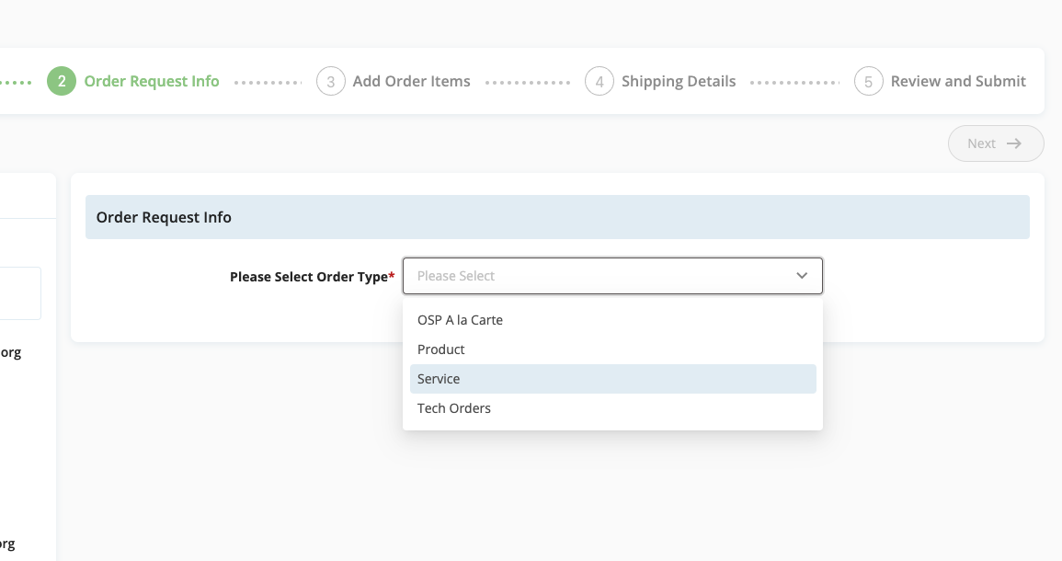Open the Please Select order type combo box
This screenshot has height=561, width=1062.
tap(612, 276)
